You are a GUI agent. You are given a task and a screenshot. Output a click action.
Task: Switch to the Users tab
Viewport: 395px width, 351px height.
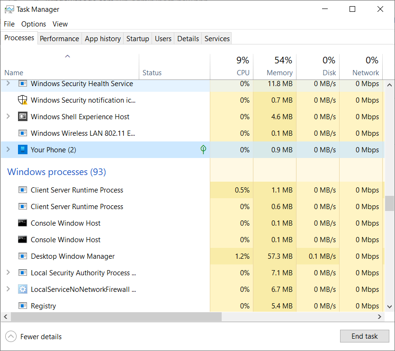click(163, 38)
